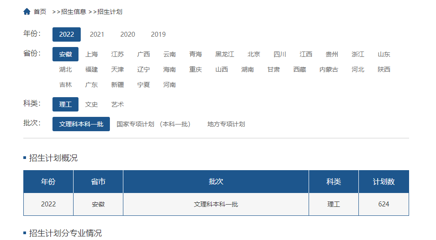
Task: Choose province 江苏
Action: 118,54
